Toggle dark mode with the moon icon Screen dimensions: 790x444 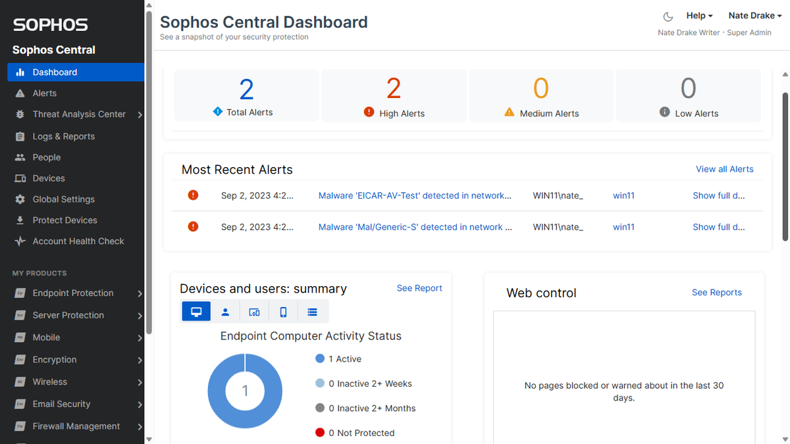coord(668,16)
